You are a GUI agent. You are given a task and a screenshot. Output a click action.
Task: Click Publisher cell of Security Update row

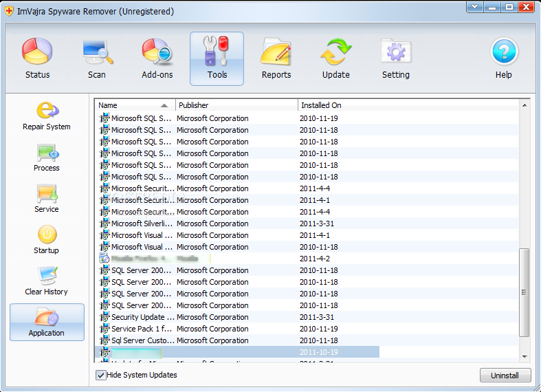tap(212, 317)
